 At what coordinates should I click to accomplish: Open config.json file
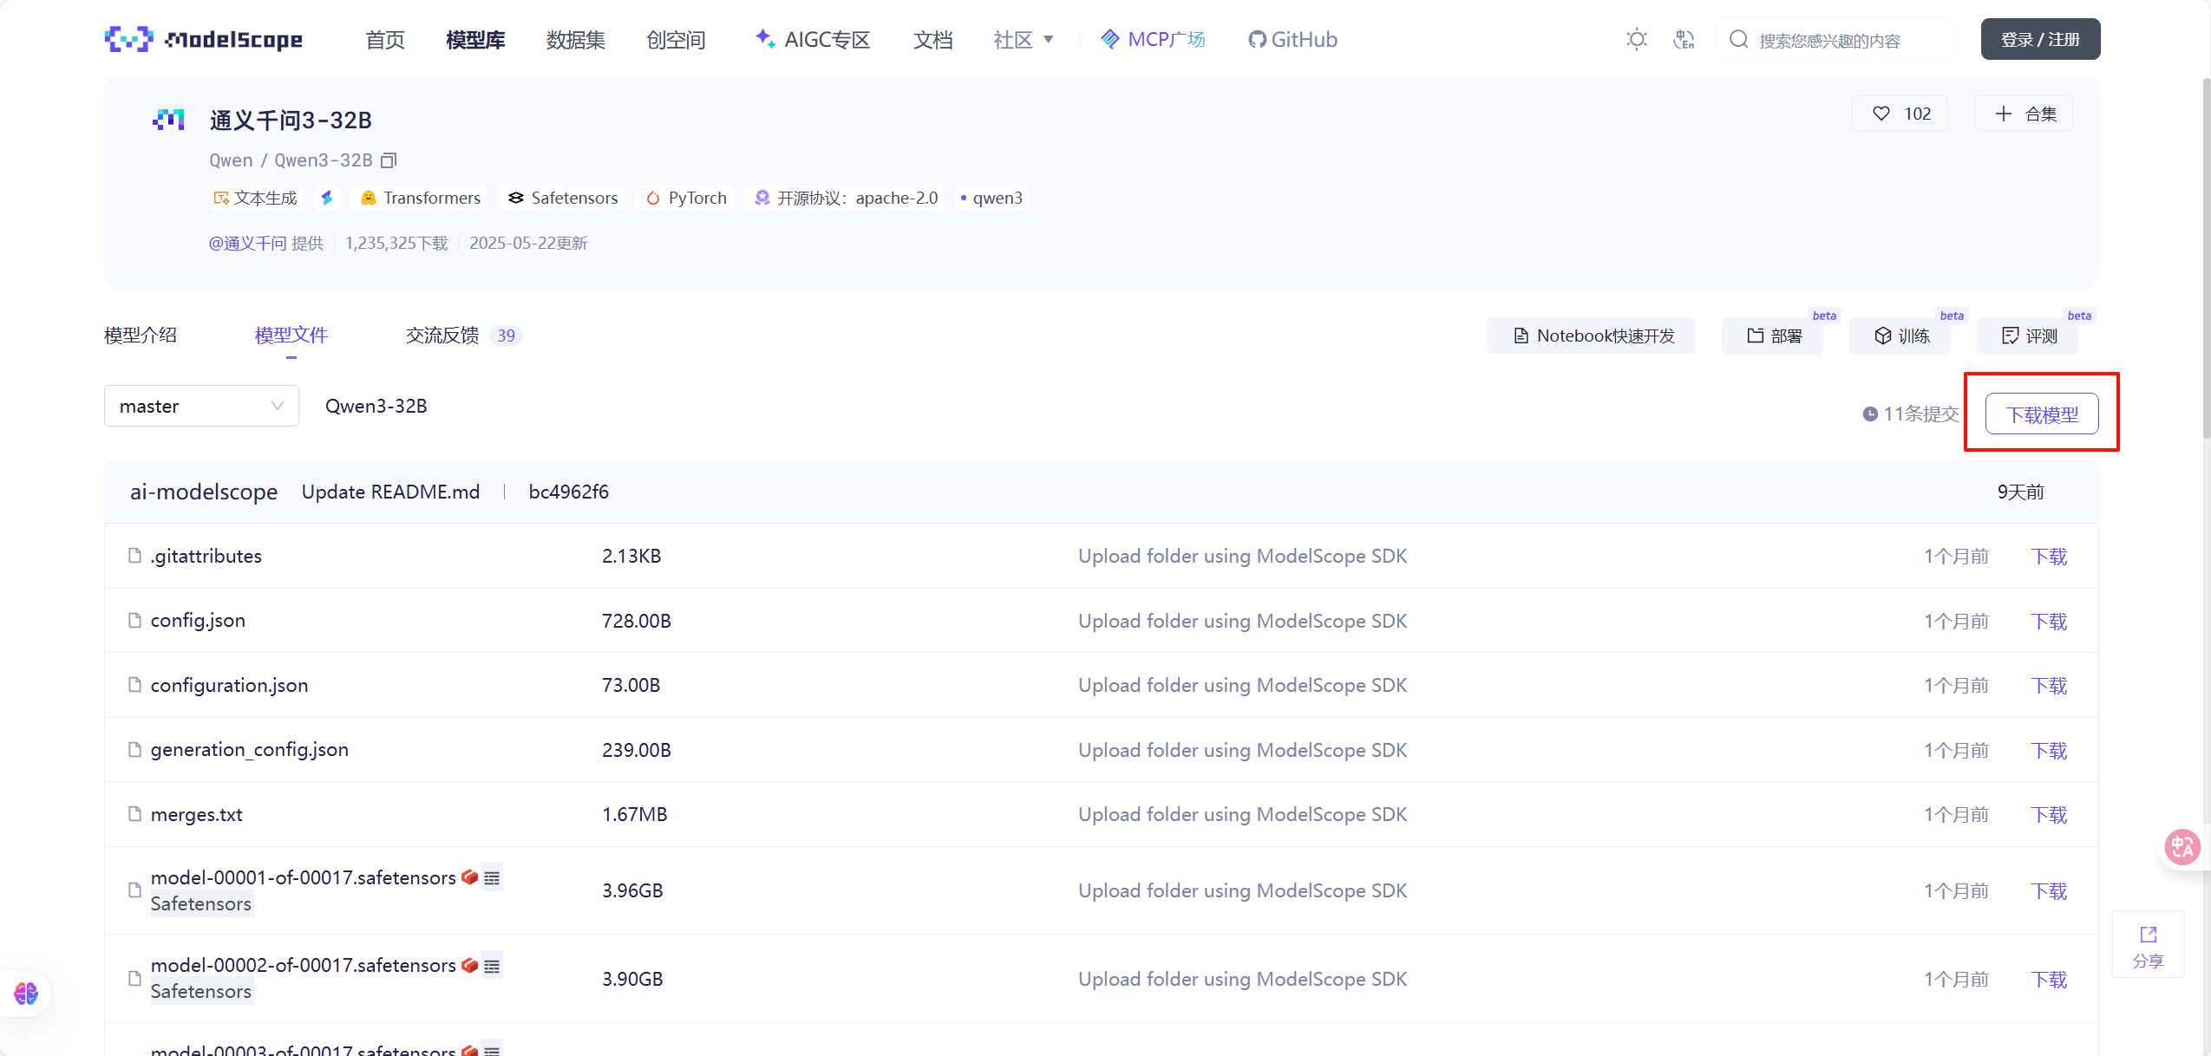198,621
